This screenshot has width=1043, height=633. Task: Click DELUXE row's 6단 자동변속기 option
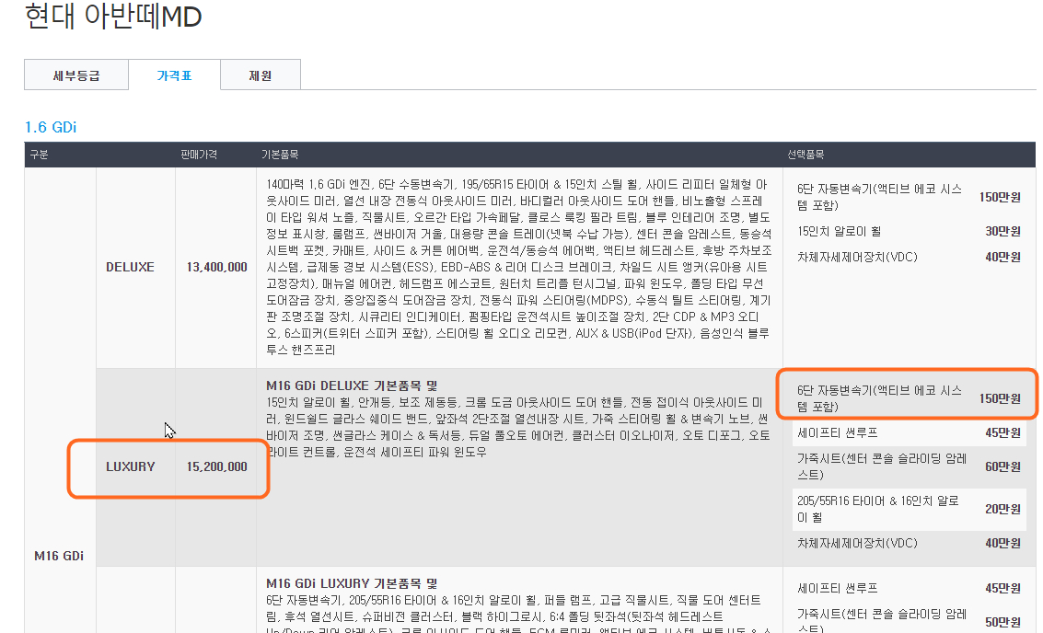click(x=879, y=198)
